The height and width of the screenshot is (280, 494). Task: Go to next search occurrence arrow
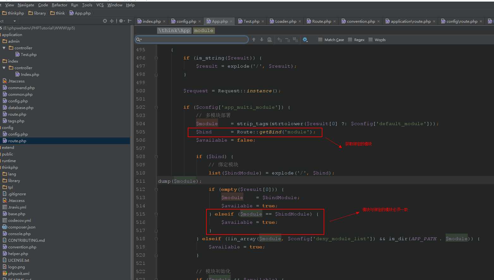click(x=262, y=40)
